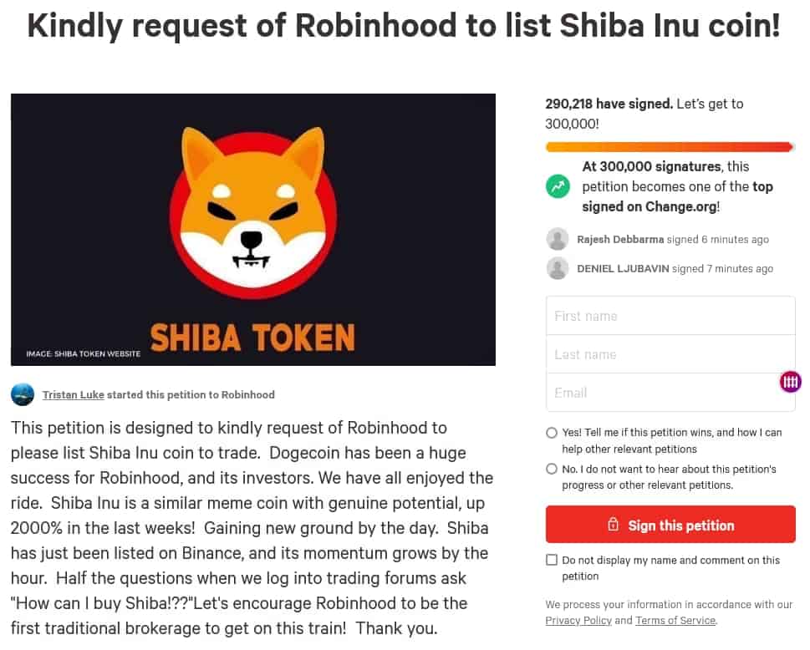810x650 pixels.
Task: Select the No radio to decline petition updates
Action: point(551,470)
